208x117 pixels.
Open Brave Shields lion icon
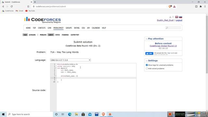[170, 6]
